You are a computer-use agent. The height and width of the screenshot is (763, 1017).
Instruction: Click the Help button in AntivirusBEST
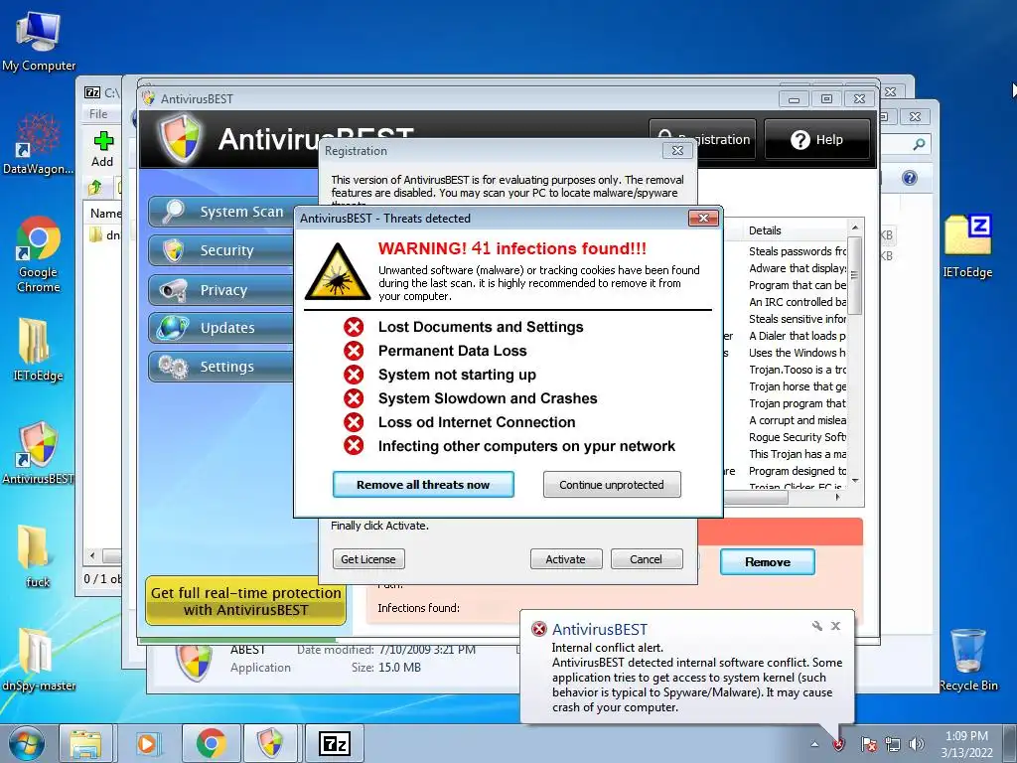pyautogui.click(x=817, y=139)
